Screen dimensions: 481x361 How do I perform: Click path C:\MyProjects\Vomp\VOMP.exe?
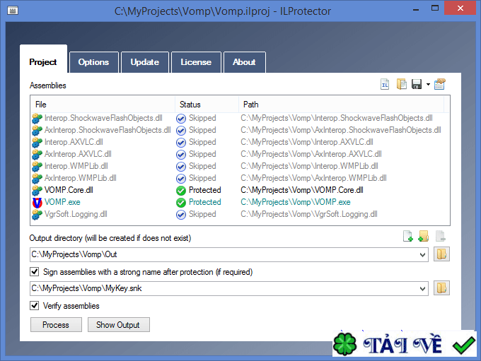click(296, 202)
